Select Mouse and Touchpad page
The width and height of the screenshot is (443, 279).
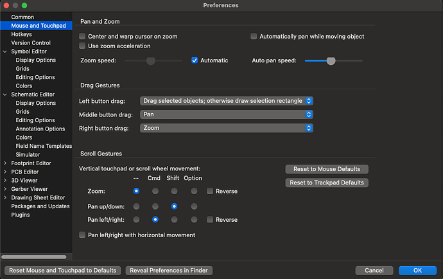click(36, 26)
